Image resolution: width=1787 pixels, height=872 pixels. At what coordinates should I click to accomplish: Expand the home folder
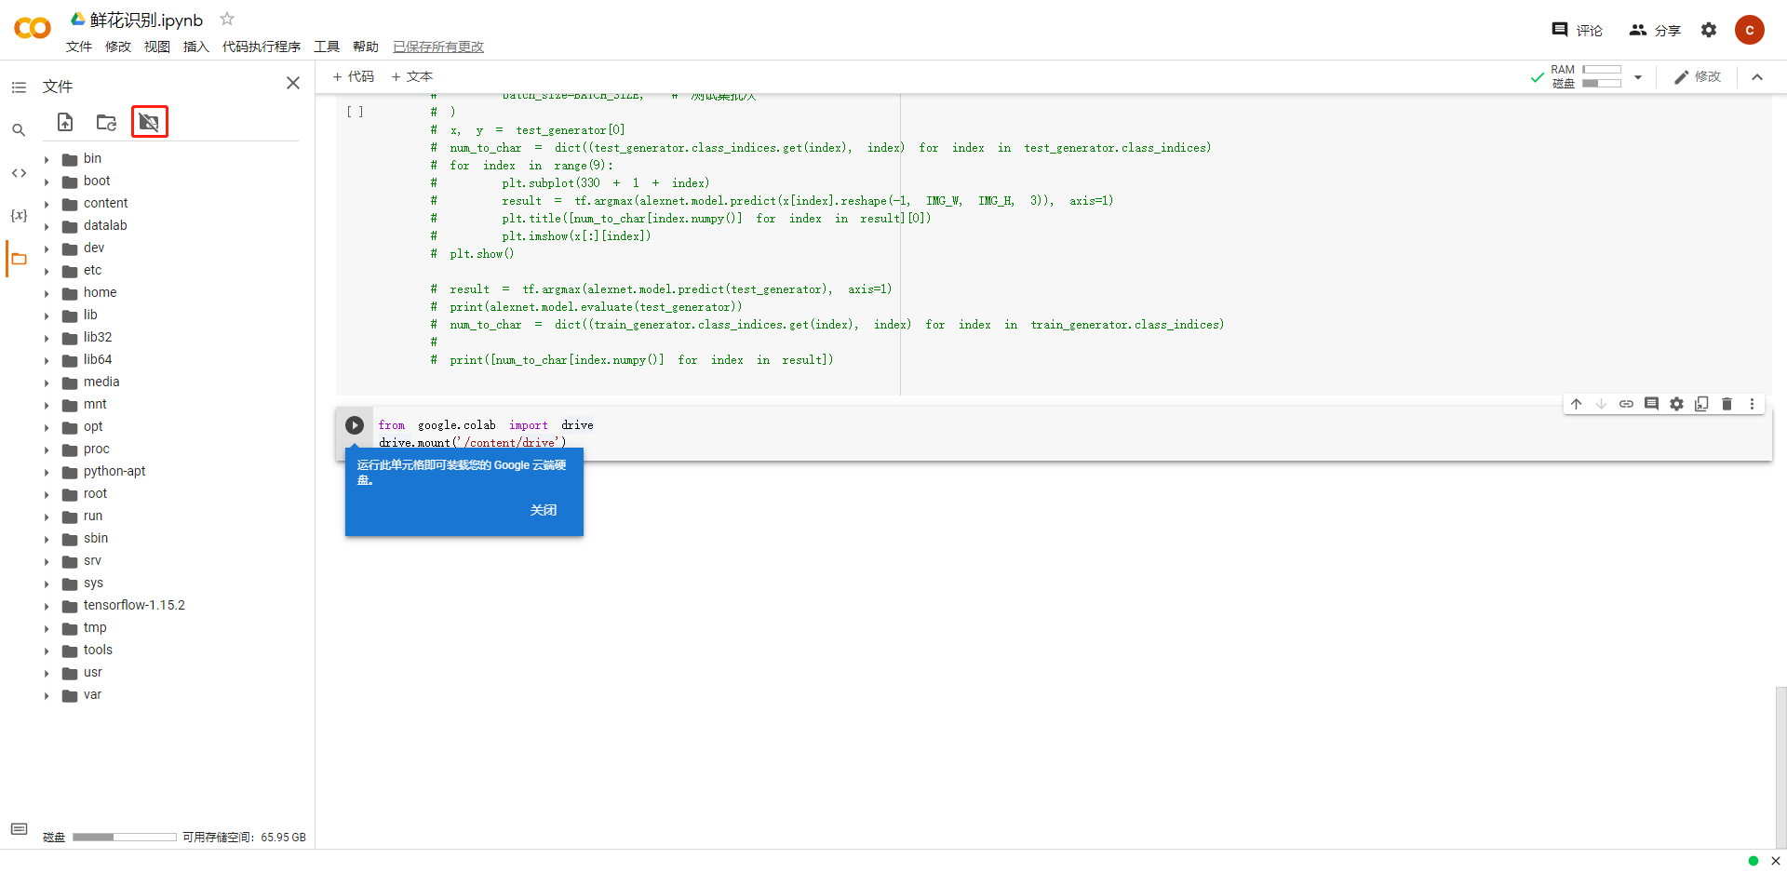tap(47, 293)
